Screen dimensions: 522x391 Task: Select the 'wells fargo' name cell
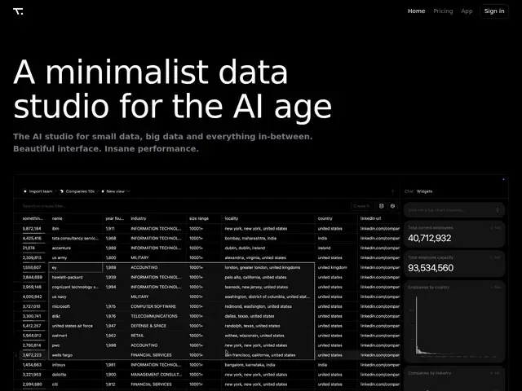coord(76,355)
